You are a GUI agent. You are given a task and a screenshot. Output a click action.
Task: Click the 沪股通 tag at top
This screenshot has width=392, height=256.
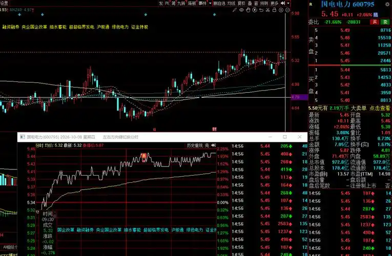pyautogui.click(x=103, y=27)
